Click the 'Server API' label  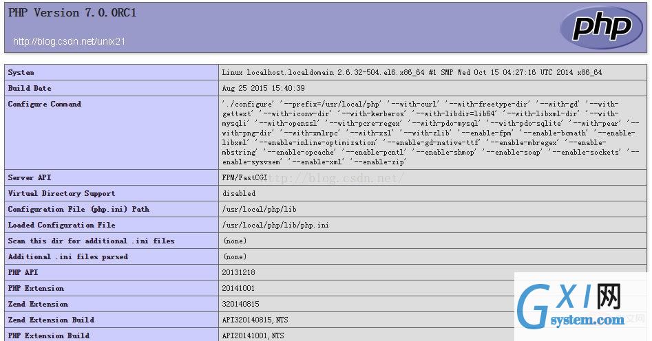30,177
